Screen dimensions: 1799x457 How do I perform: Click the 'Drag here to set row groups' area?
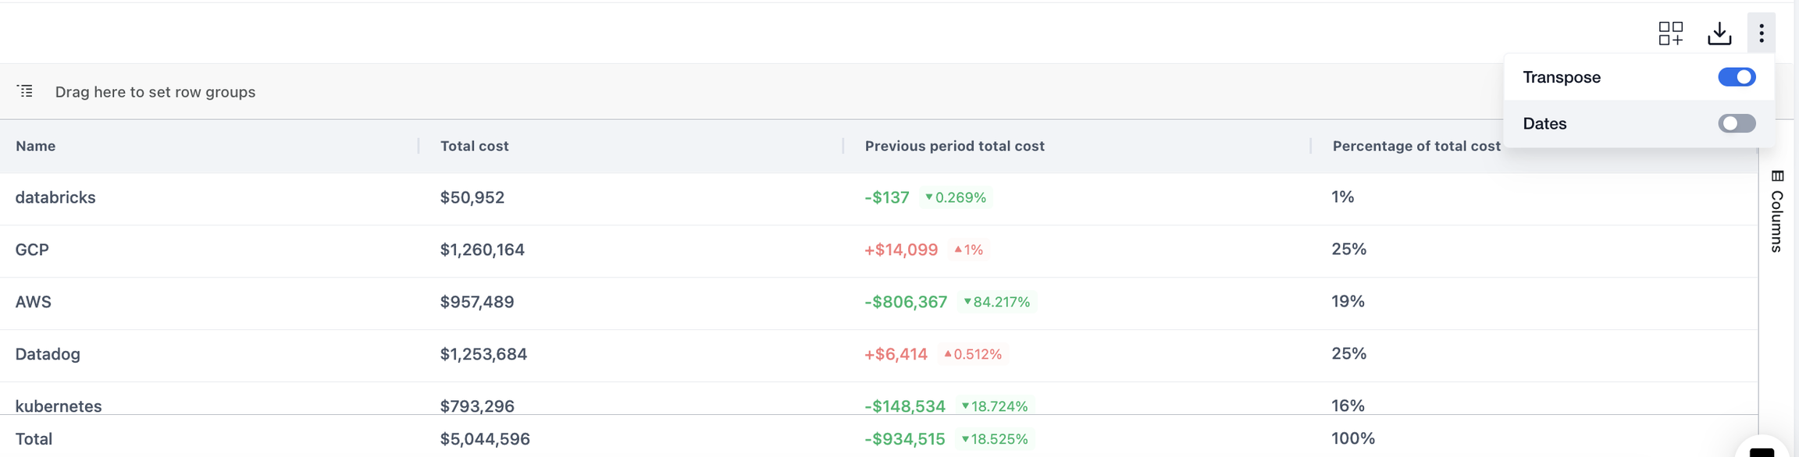155,92
